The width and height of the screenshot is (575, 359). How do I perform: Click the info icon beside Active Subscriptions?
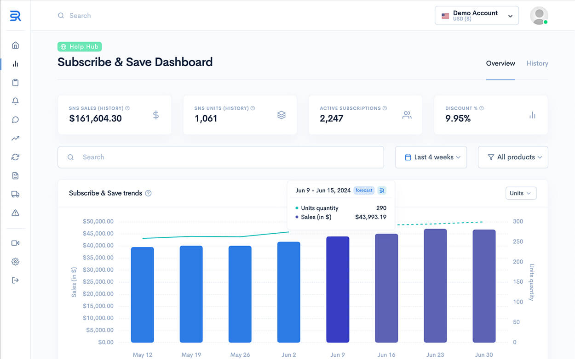[385, 108]
